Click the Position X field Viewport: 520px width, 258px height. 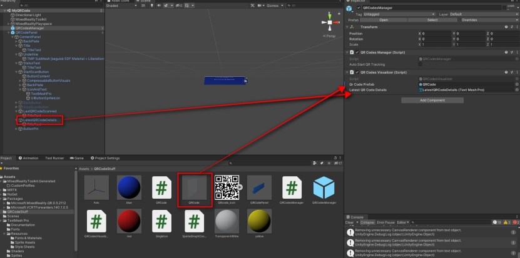(x=437, y=34)
